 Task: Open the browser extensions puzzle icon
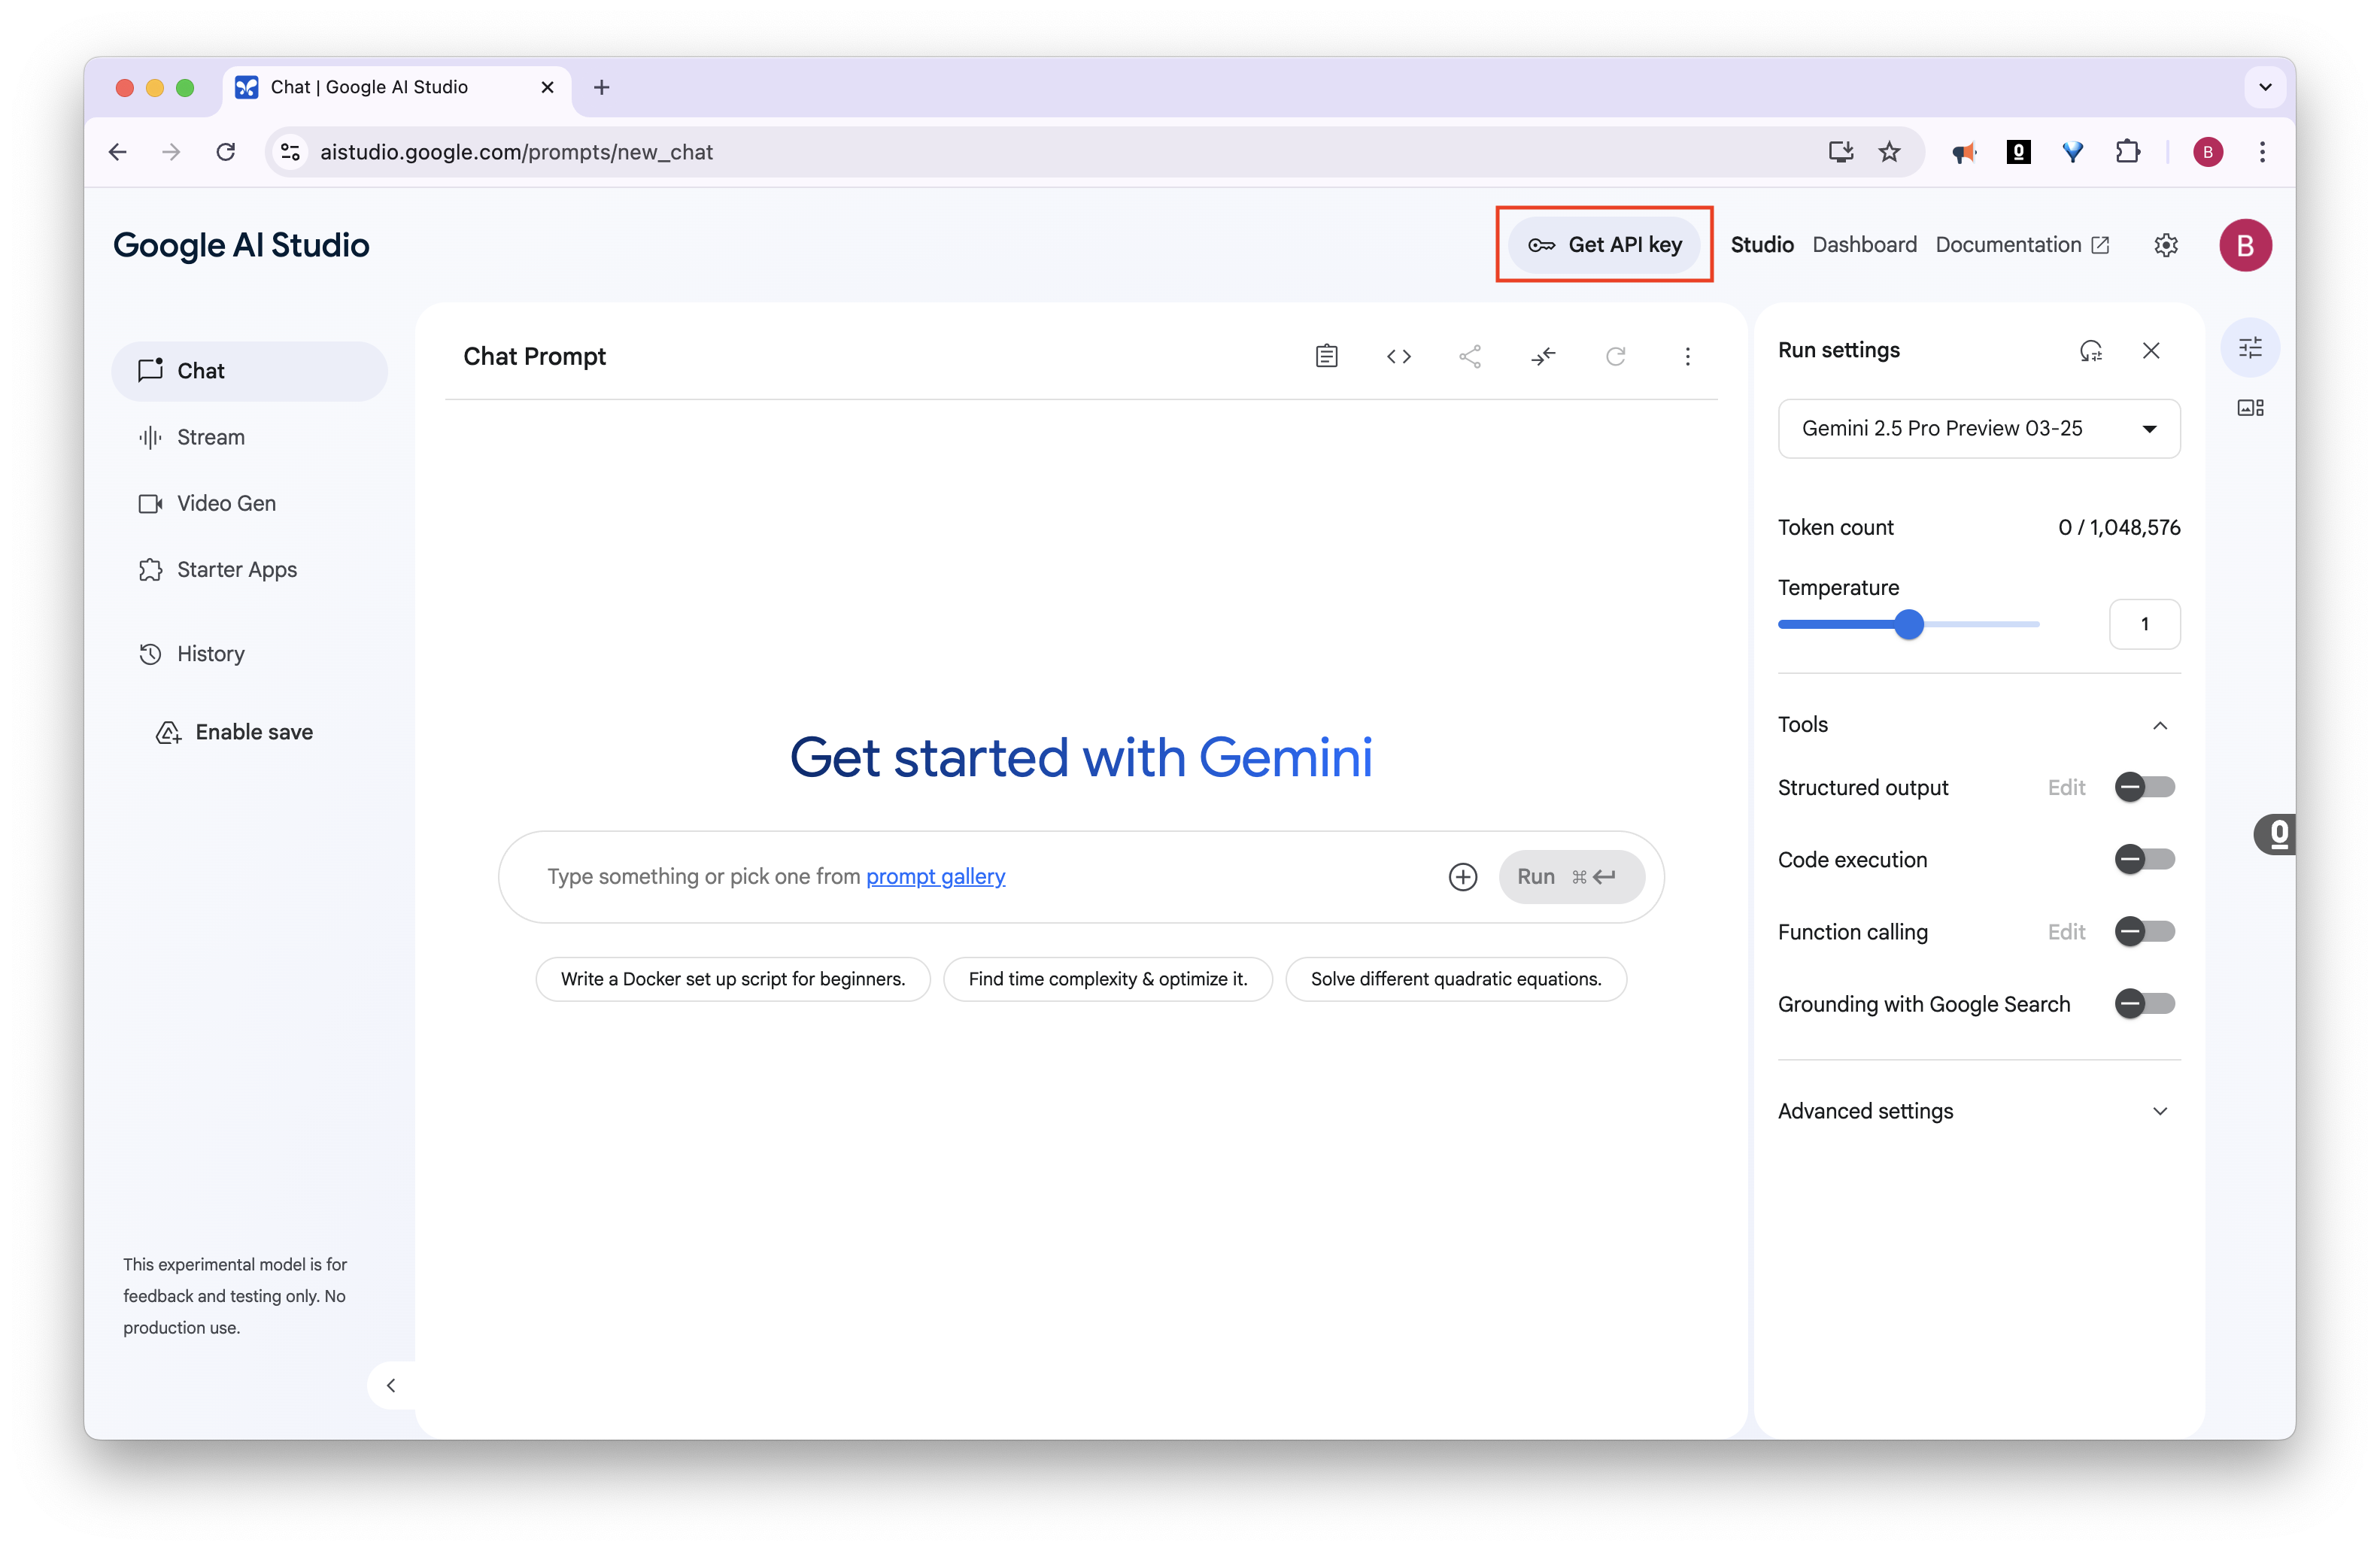click(x=2127, y=152)
